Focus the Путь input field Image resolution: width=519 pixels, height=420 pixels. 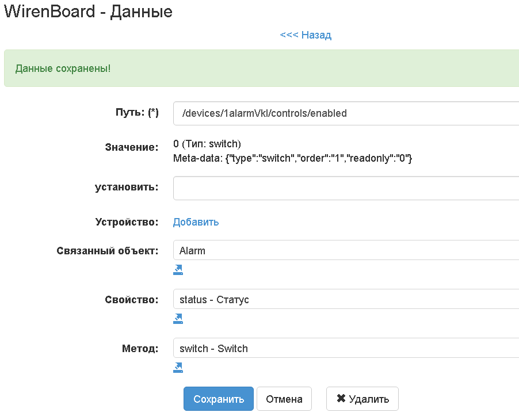(345, 113)
